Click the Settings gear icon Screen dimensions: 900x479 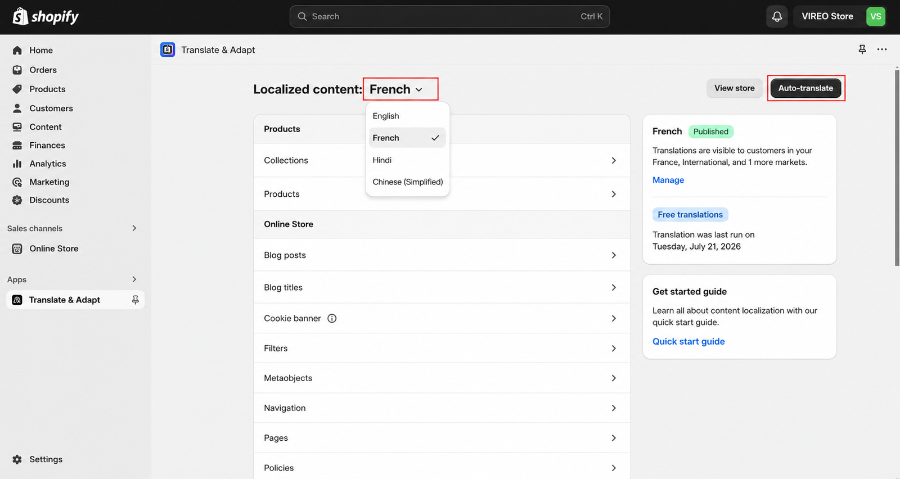coord(17,459)
